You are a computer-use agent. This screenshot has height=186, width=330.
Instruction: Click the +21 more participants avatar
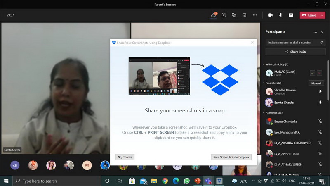[x=15, y=165]
